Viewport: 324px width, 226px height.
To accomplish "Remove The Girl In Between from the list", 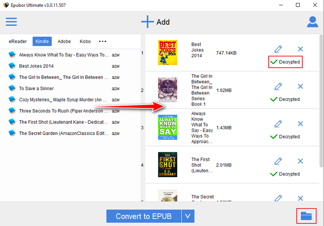I will 300,86.
